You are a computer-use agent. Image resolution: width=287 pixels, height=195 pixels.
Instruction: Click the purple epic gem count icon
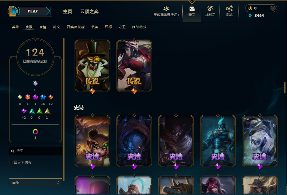click(24, 111)
